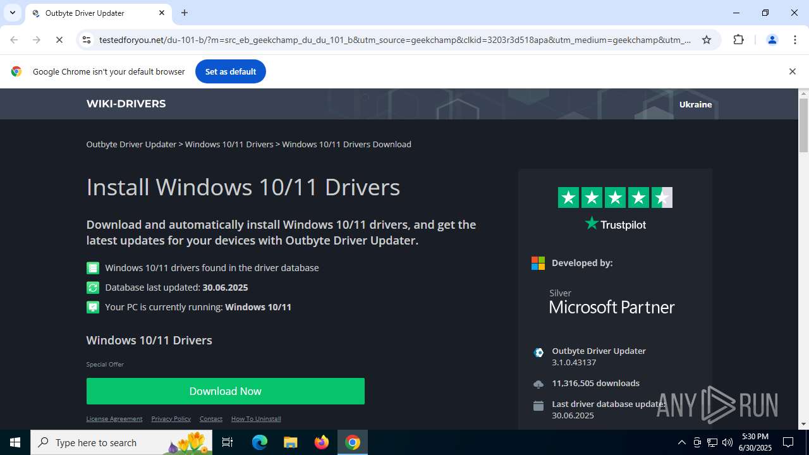The width and height of the screenshot is (809, 455).
Task: Click the Set as default button
Action: coord(231,71)
